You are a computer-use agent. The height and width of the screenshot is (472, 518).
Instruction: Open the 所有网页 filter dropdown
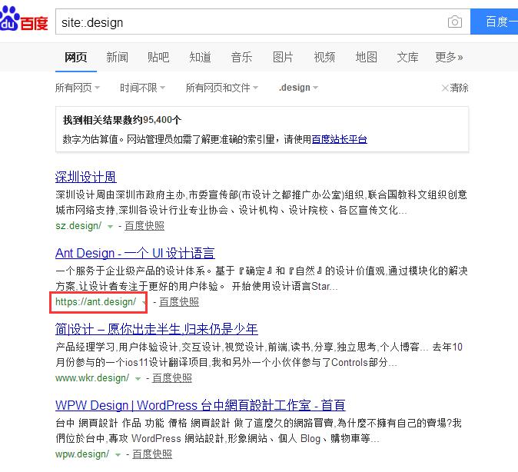click(x=78, y=88)
